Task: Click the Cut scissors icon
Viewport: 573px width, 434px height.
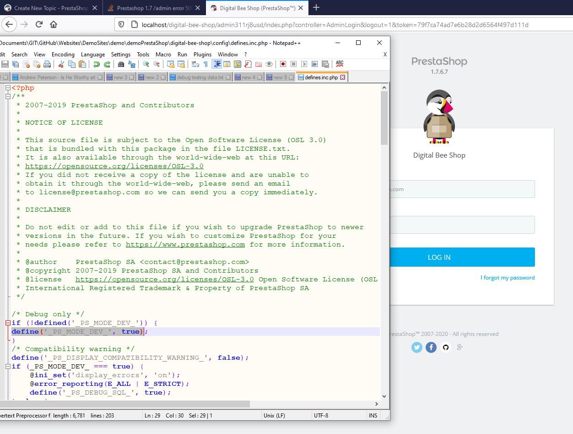Action: click(x=62, y=64)
